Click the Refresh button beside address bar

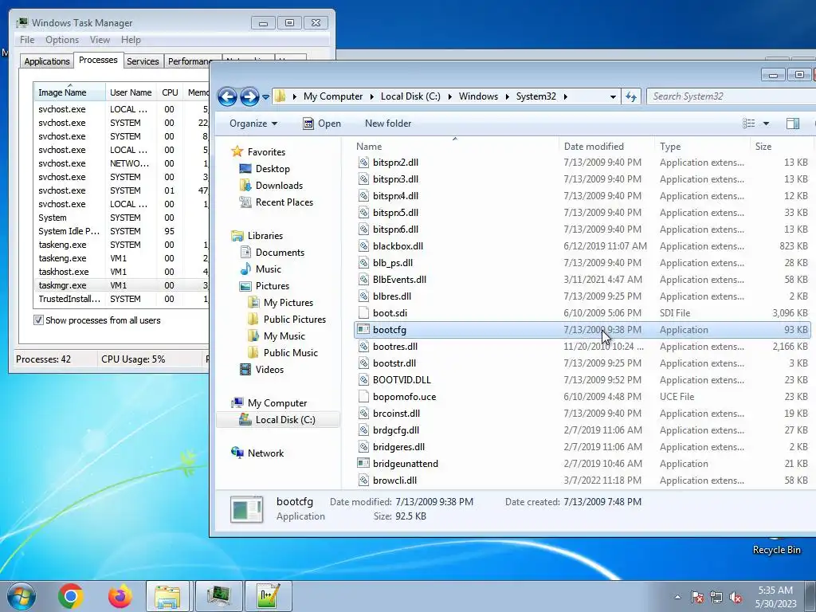[631, 96]
